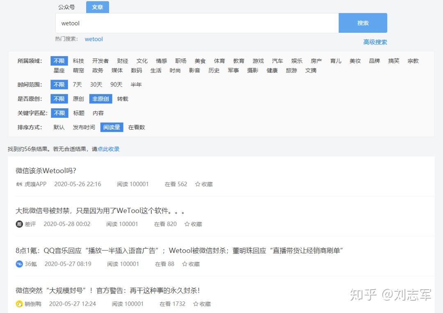This screenshot has width=443, height=313.
Task: Filter by 科技 domain
Action: [x=78, y=61]
